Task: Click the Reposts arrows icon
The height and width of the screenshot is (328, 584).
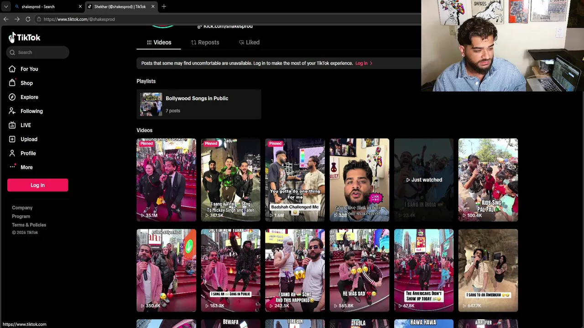Action: (x=193, y=42)
